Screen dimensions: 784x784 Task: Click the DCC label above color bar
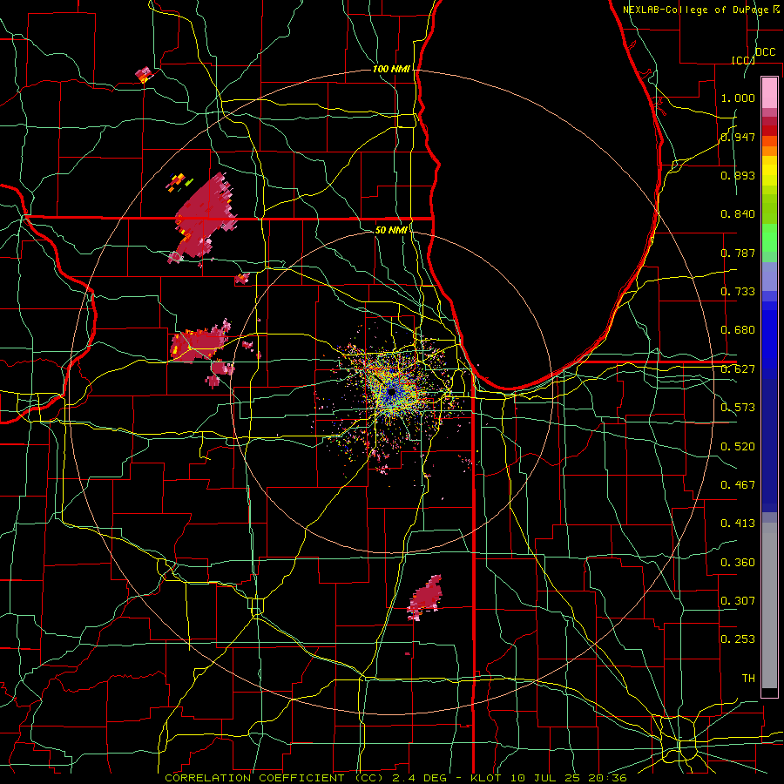[766, 52]
